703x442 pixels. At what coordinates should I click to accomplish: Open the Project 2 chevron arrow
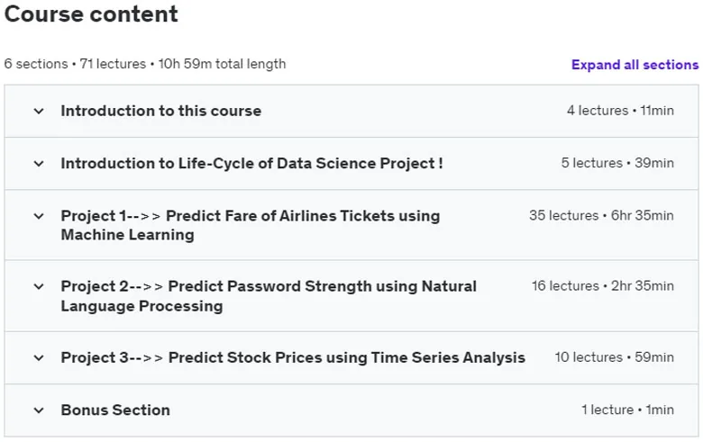[39, 286]
